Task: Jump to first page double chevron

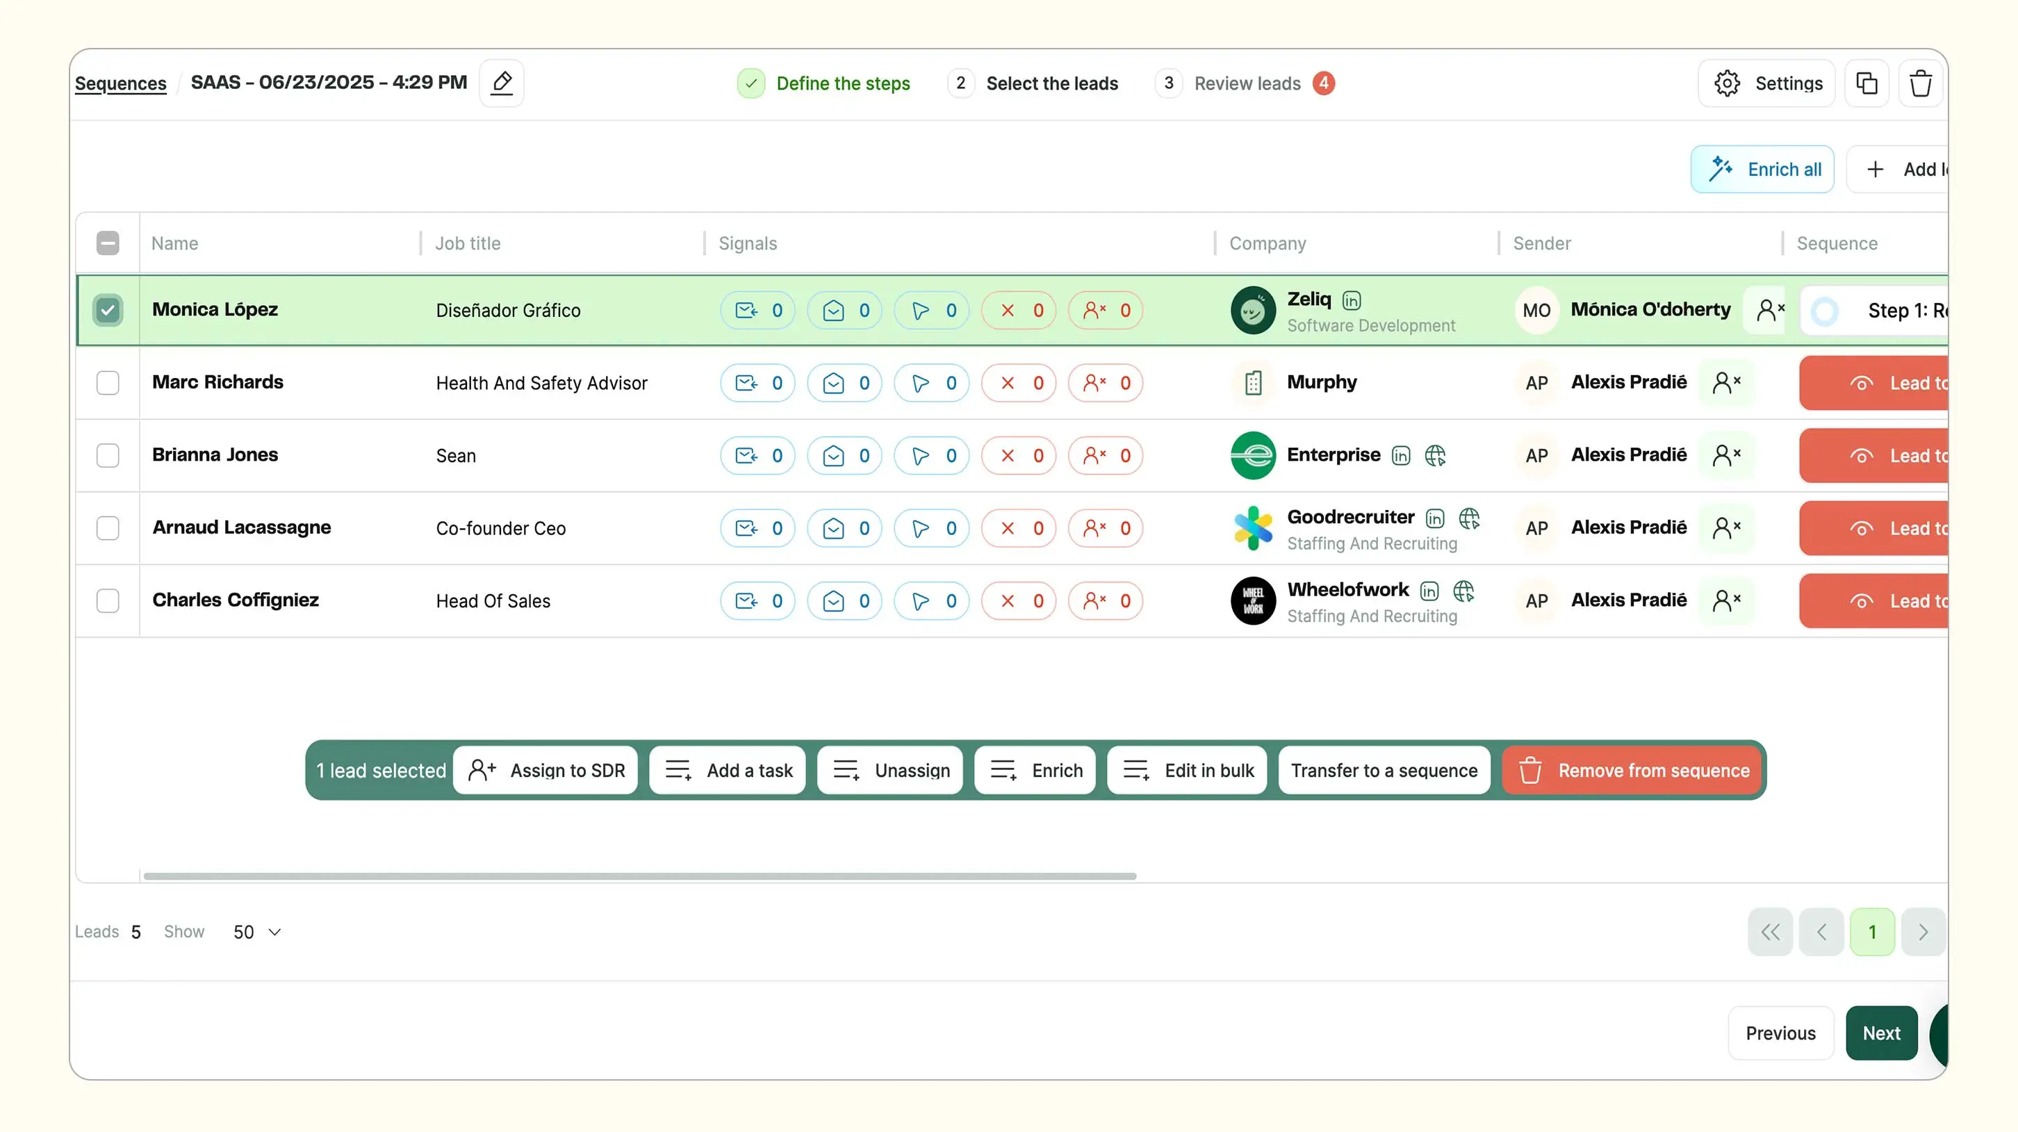Action: pos(1771,933)
